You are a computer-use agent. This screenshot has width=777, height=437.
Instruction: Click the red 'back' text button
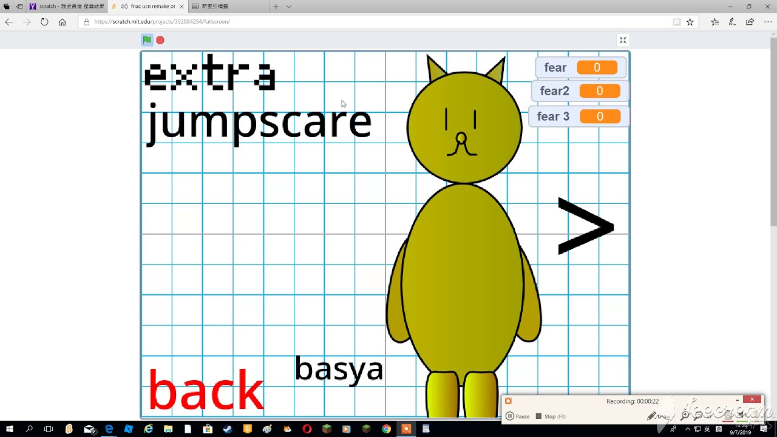(206, 390)
